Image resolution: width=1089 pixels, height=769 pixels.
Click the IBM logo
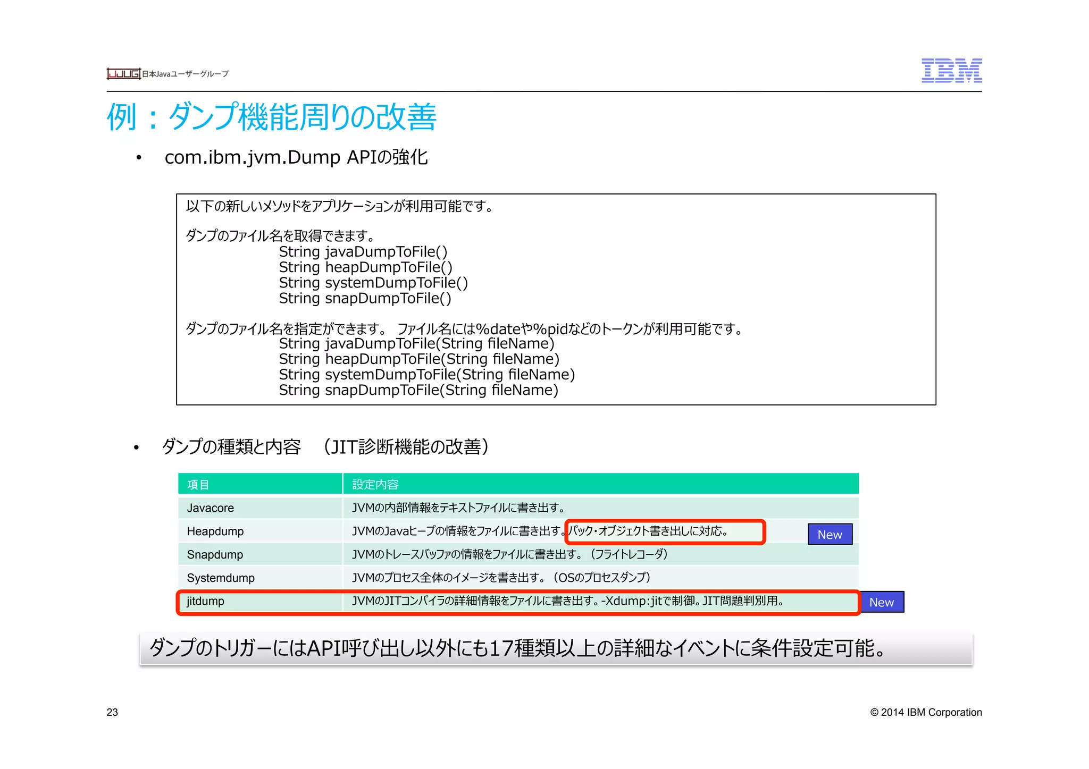pos(951,71)
